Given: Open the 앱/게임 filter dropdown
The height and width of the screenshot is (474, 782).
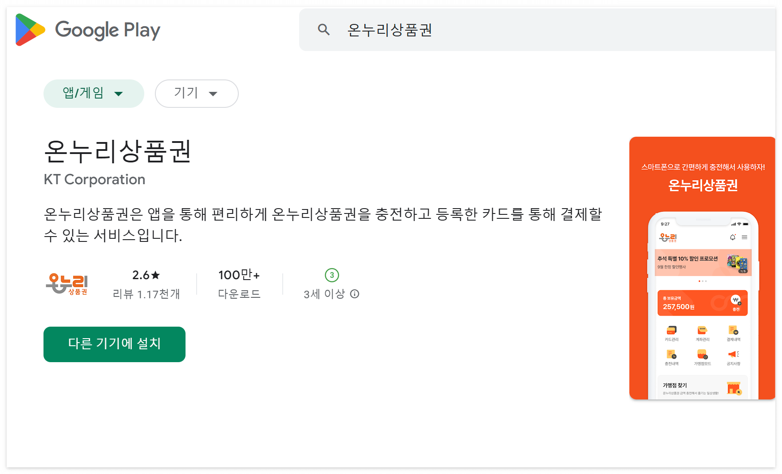Looking at the screenshot, I should click(94, 93).
